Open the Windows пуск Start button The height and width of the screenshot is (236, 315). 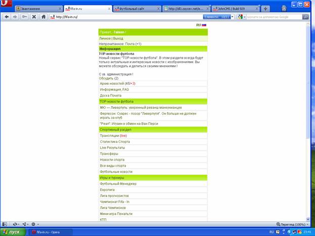[13, 232]
